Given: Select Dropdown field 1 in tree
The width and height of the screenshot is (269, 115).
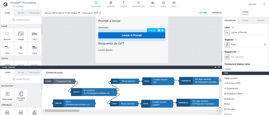Looking at the screenshot, I should pyautogui.click(x=235, y=94).
